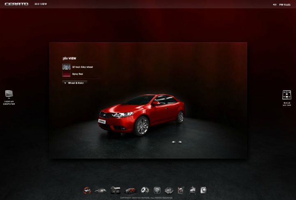Viewport: 296px width, 200px height.
Task: Click the clock reading PM 01:21
Action: click(285, 5)
